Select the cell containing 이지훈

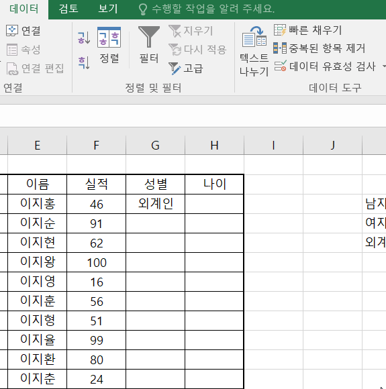pyautogui.click(x=38, y=301)
